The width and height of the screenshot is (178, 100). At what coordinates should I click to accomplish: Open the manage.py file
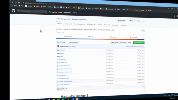[x=62, y=75]
